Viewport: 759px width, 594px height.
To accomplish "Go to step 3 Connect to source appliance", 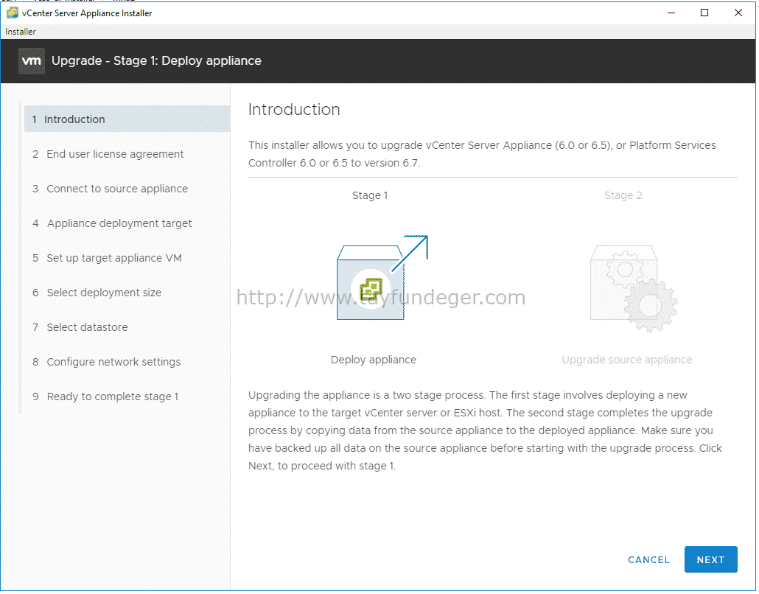I will pos(110,189).
